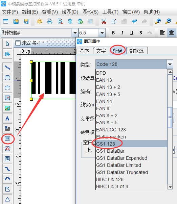Image resolution: width=177 pixels, height=204 pixels.
Task: Select HIBC Lic 128 option
Action: 132,179
